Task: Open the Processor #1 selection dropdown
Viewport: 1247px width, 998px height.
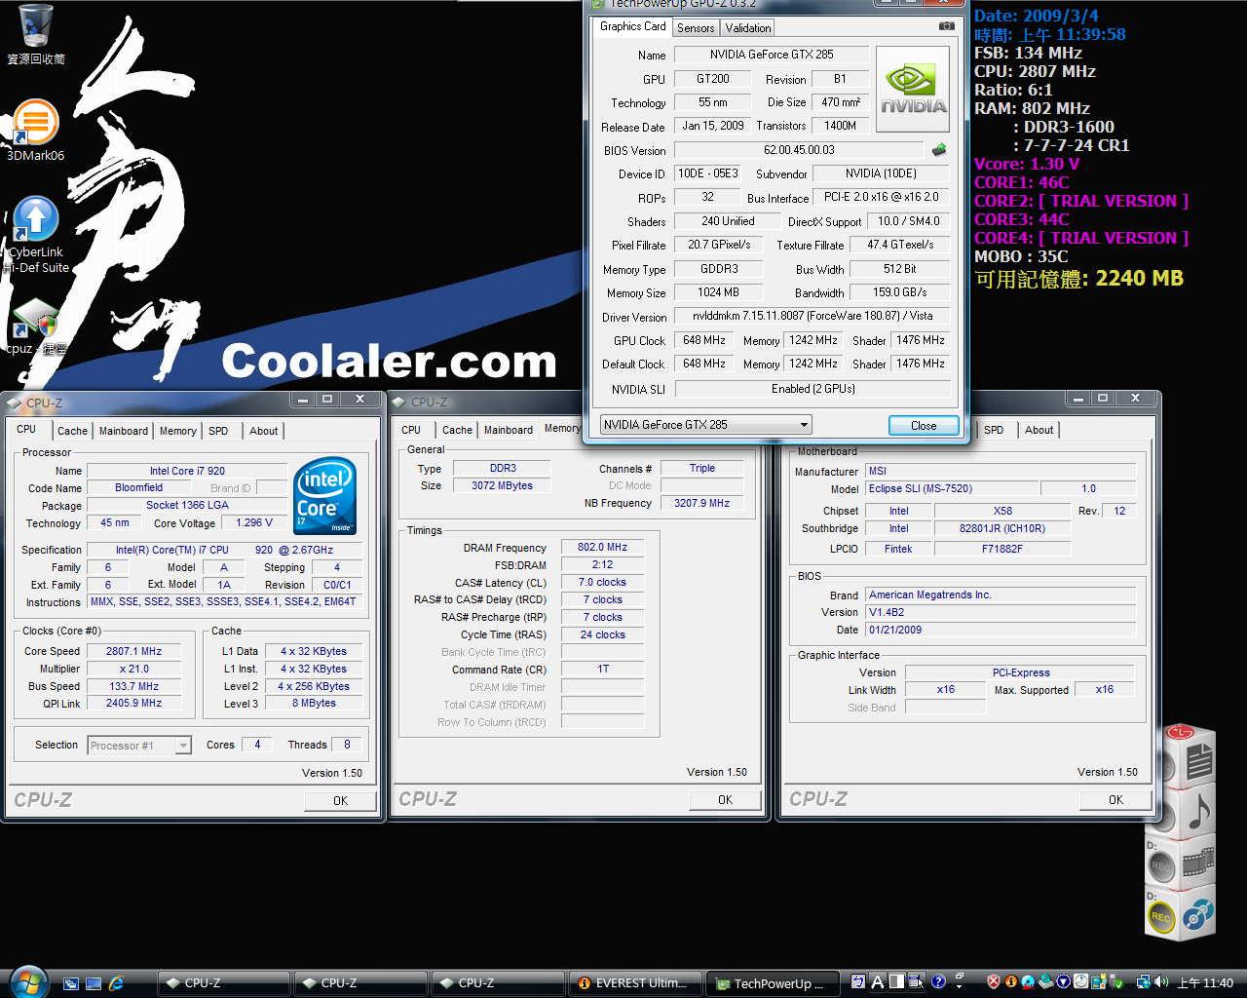Action: coord(183,746)
